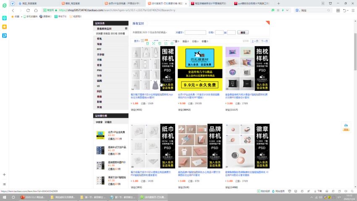The image size is (357, 201).
Task: Open the 纸巾样机 product thumbnail
Action: 153,146
